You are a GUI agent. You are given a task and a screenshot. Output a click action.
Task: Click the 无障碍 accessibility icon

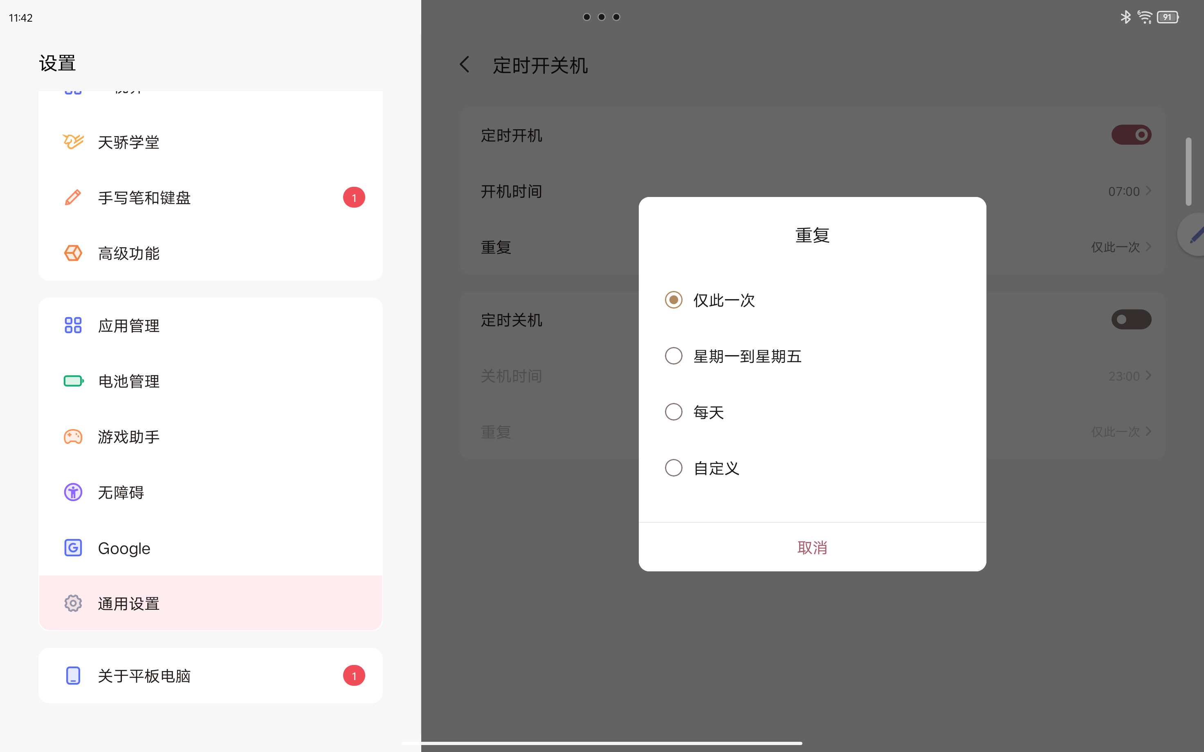click(x=73, y=492)
